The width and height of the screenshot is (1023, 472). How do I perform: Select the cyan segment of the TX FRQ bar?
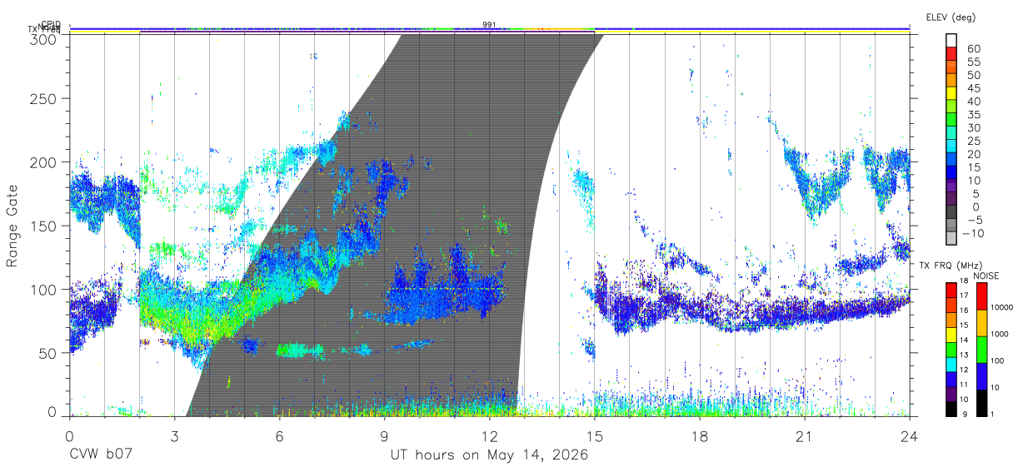coord(950,364)
